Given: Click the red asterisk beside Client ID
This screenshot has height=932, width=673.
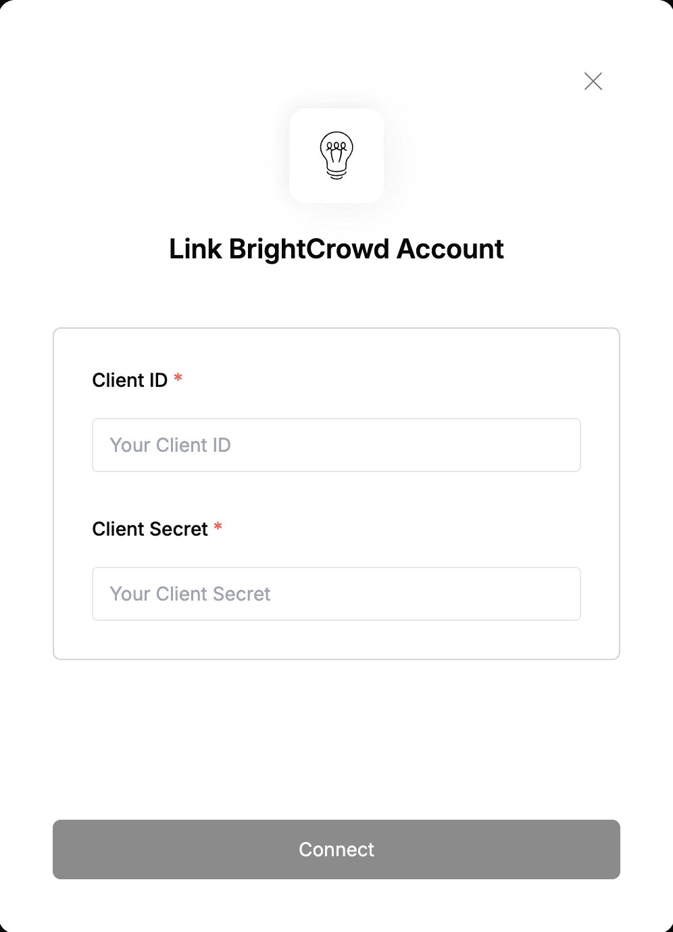Looking at the screenshot, I should (x=178, y=378).
